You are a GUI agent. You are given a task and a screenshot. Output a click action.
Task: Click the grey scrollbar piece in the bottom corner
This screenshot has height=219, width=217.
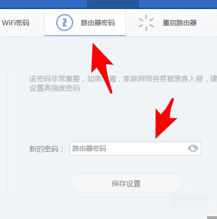pyautogui.click(x=212, y=218)
